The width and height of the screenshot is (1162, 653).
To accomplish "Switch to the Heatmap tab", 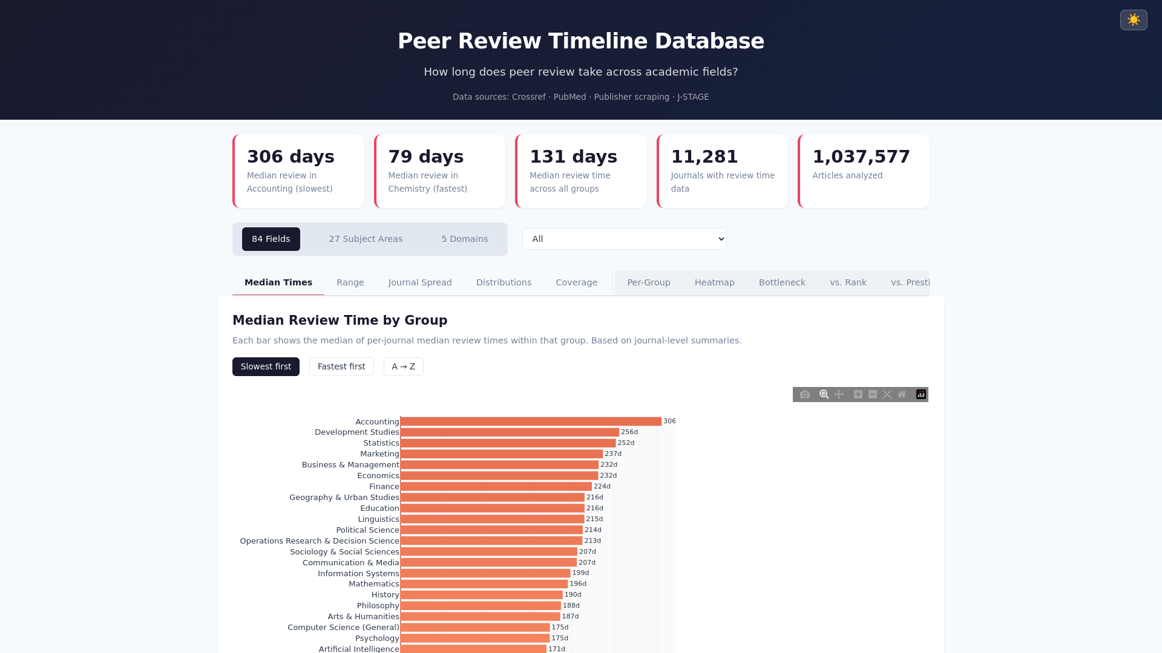I will click(715, 282).
